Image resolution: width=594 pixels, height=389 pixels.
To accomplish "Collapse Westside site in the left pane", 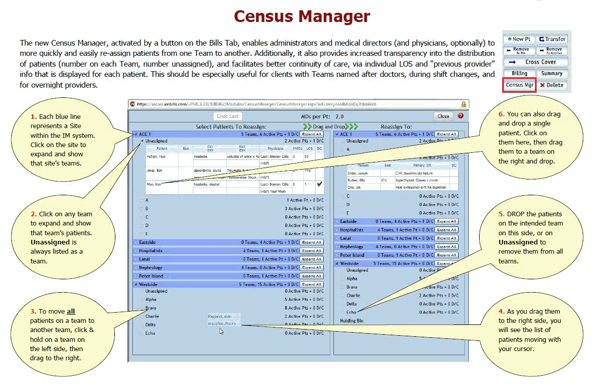I will pyautogui.click(x=136, y=284).
